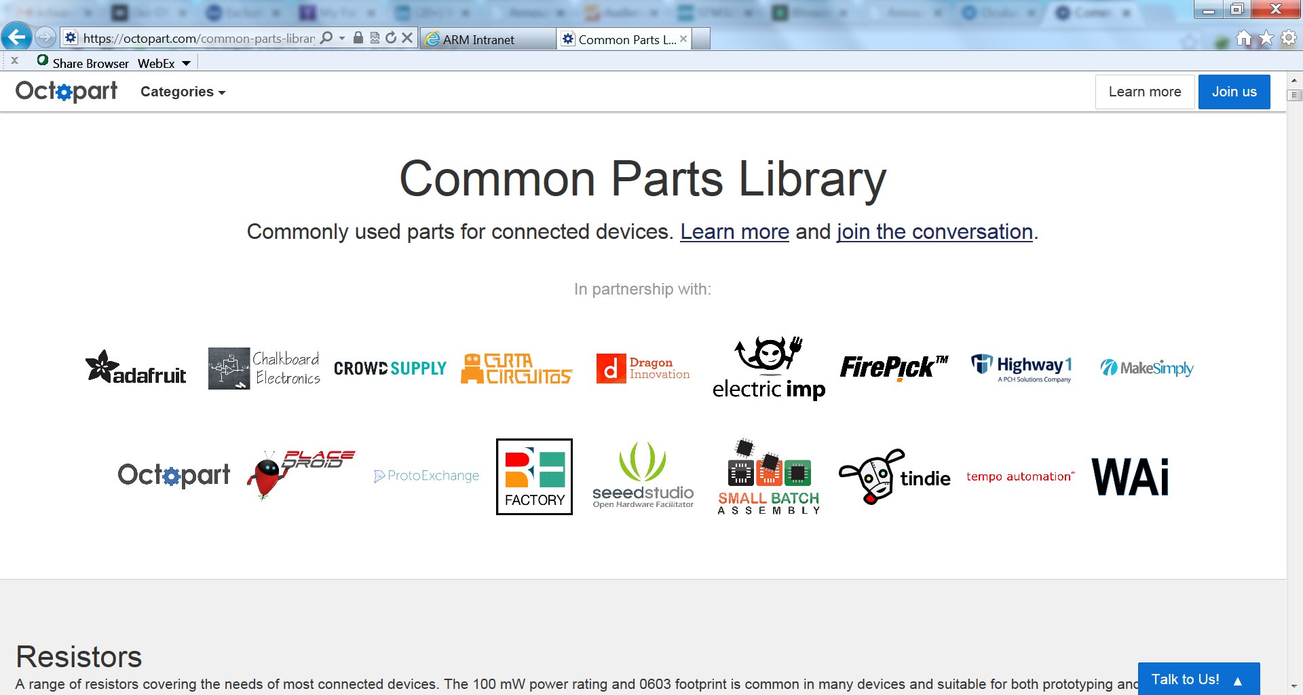Click the electric imp logo
This screenshot has width=1303, height=695.
[769, 368]
